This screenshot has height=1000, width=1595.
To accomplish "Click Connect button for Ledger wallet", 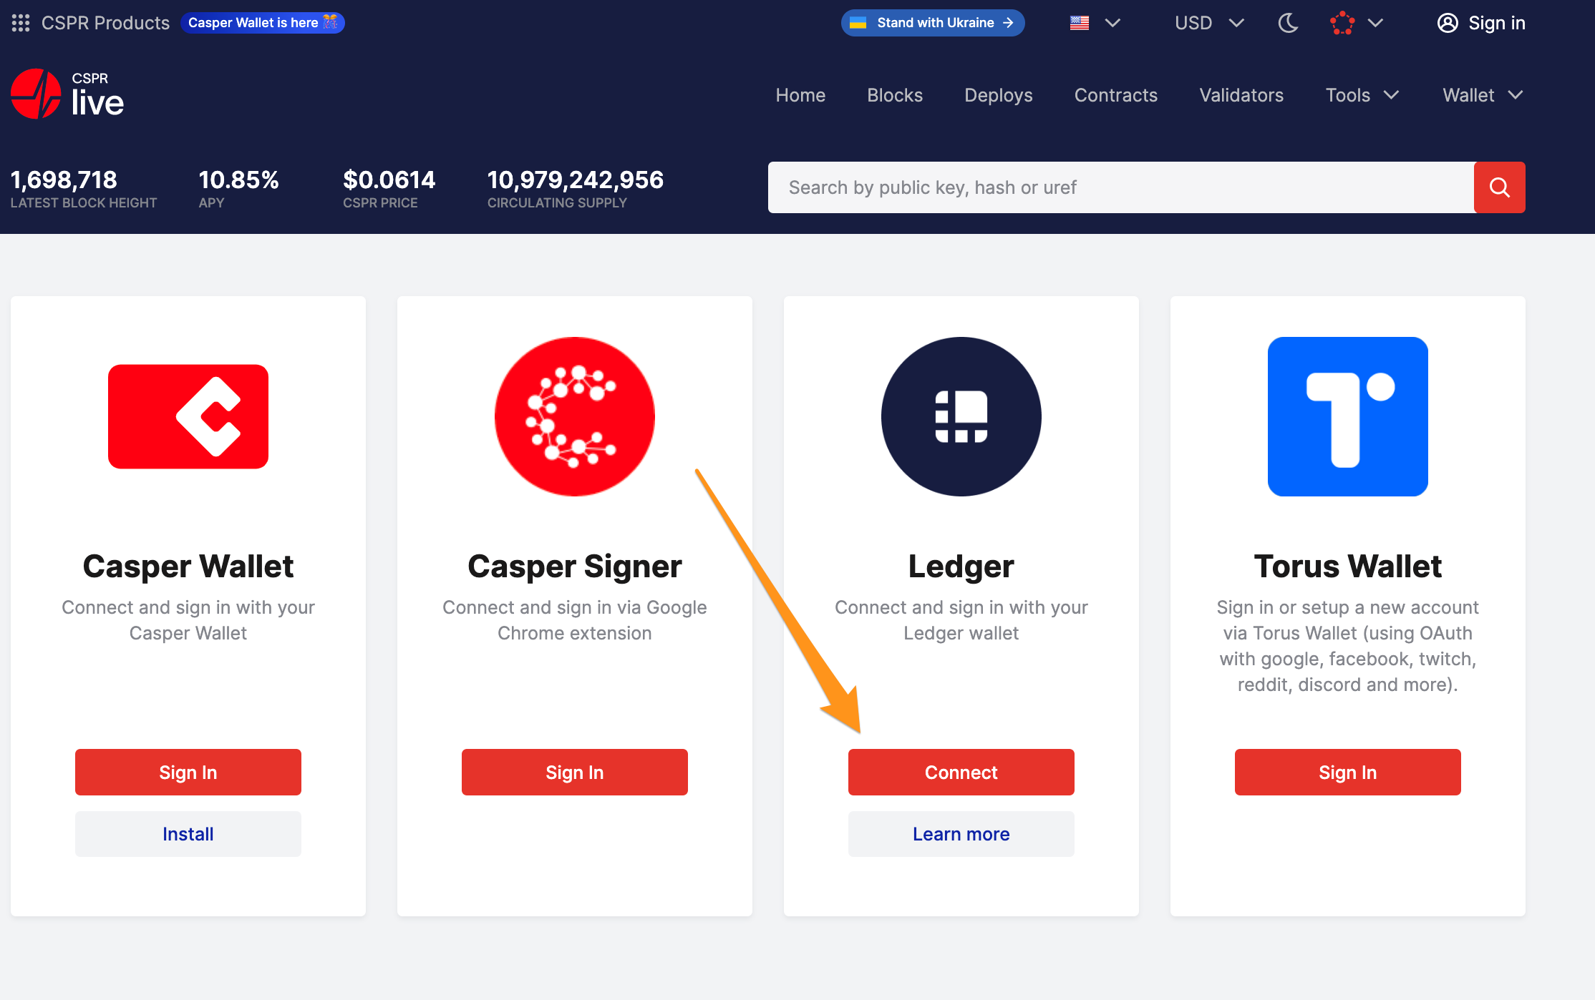I will 960,772.
